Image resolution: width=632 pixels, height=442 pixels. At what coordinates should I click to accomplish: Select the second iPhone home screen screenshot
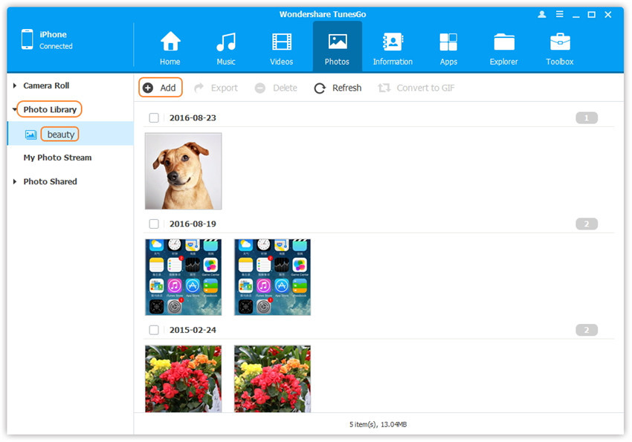click(x=272, y=277)
